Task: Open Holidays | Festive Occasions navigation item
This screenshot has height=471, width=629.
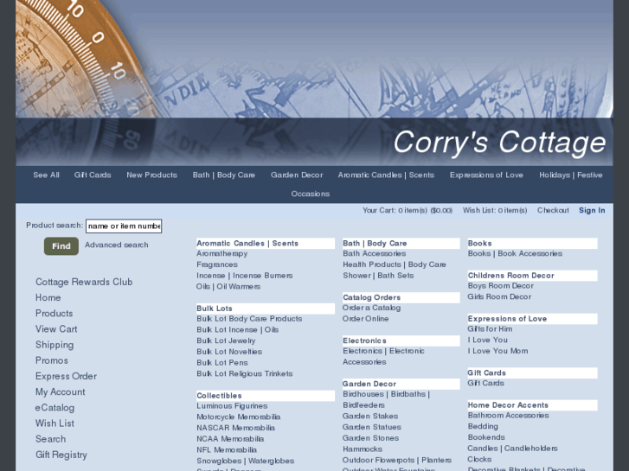Action: [x=570, y=175]
